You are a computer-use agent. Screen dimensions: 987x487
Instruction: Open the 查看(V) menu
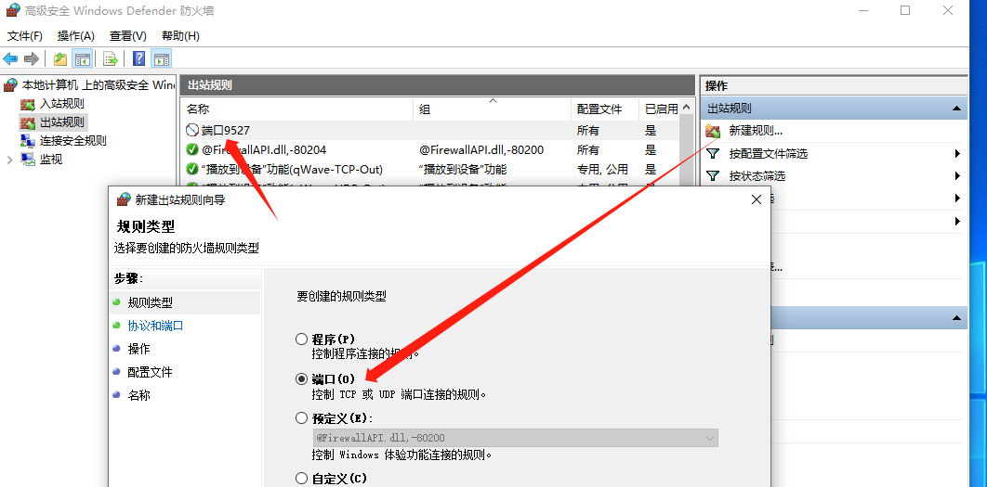[x=127, y=36]
